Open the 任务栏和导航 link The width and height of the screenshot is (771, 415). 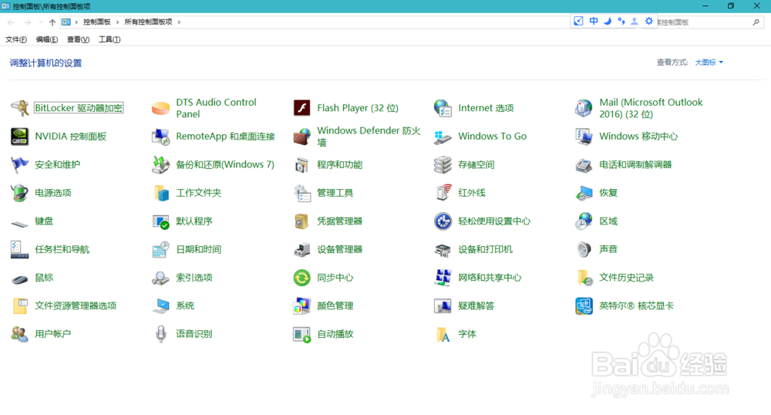coord(62,249)
